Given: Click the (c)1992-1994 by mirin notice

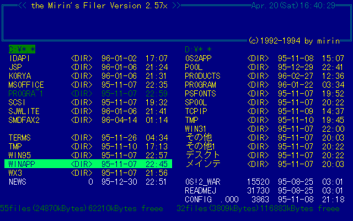Looking at the screenshot, I should click(x=294, y=41).
